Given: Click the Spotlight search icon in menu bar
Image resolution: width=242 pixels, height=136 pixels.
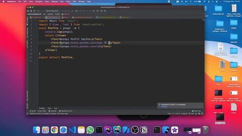Looking at the screenshot, I should pyautogui.click(x=213, y=2).
